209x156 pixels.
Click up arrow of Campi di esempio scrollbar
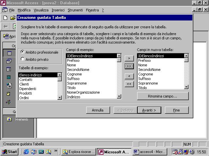coord(119,56)
